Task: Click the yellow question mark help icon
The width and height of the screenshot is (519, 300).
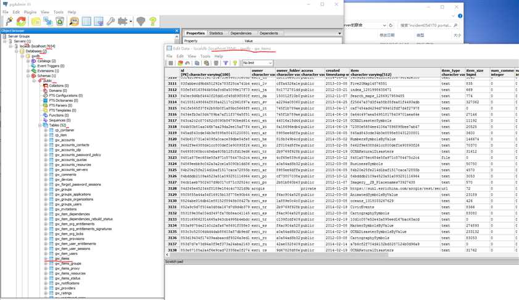Action: [152, 22]
